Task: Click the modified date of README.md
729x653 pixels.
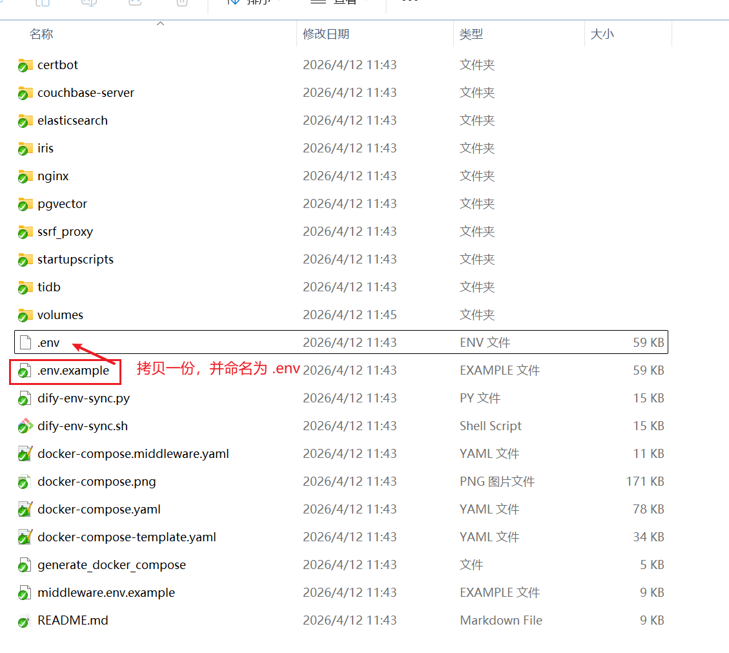Action: coord(349,621)
